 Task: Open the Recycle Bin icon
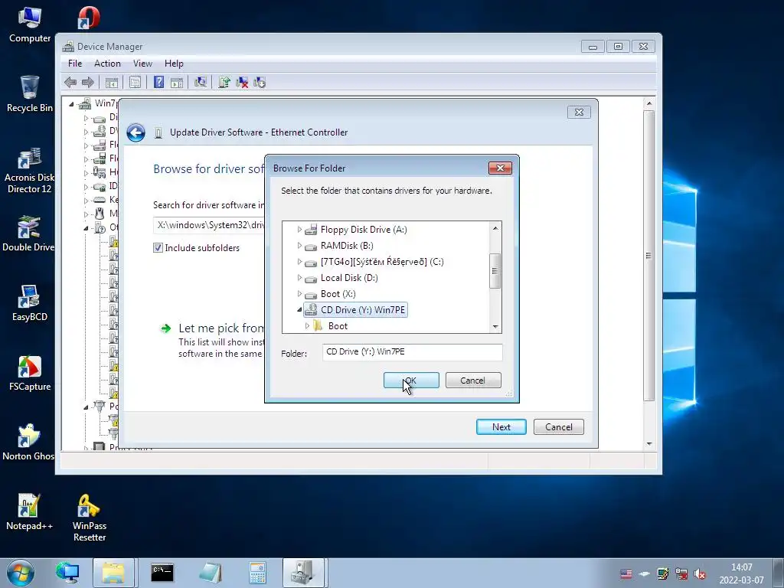(30, 94)
